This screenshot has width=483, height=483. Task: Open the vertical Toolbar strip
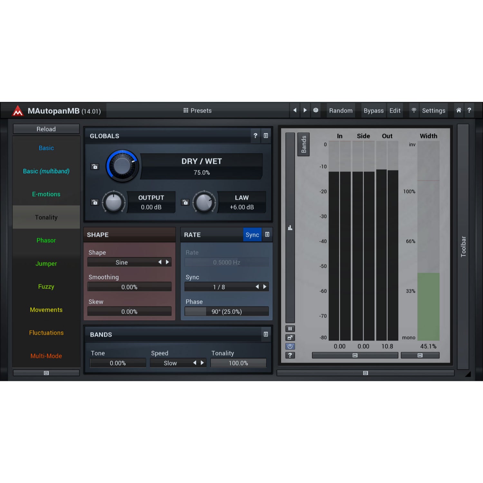[x=463, y=247]
